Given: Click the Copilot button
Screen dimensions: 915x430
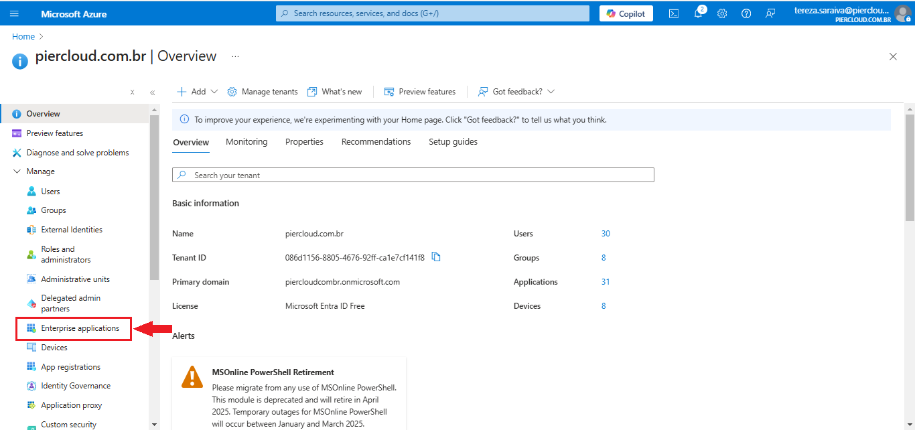Looking at the screenshot, I should [626, 13].
